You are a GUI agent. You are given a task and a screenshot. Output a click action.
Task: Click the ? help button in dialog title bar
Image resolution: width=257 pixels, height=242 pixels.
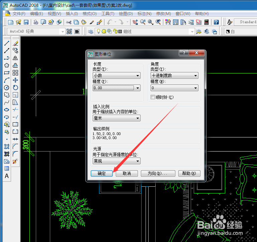(184, 53)
